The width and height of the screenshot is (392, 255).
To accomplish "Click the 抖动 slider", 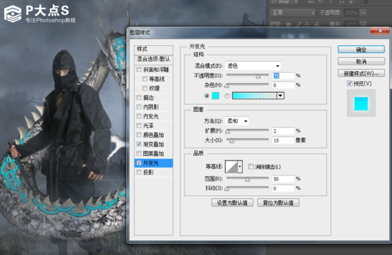I will click(247, 188).
